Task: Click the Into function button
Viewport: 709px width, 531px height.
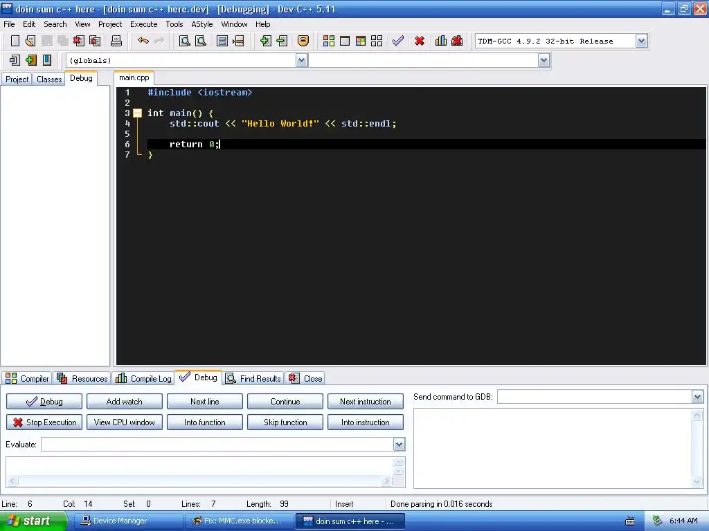Action: 205,422
